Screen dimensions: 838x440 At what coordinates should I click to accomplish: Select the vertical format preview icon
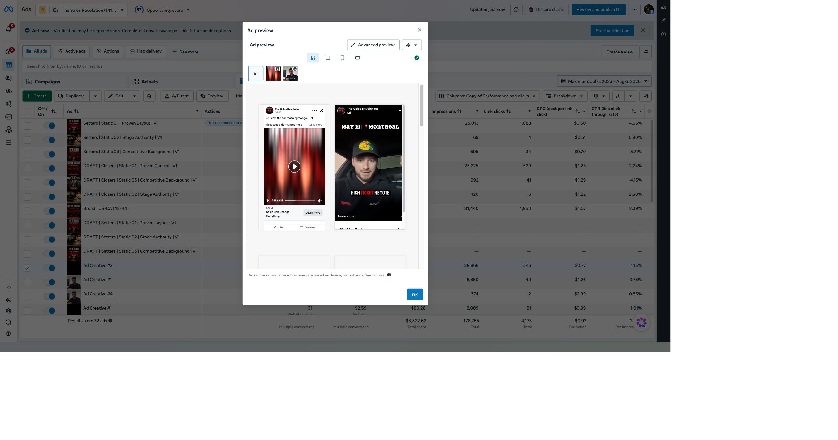pos(342,58)
